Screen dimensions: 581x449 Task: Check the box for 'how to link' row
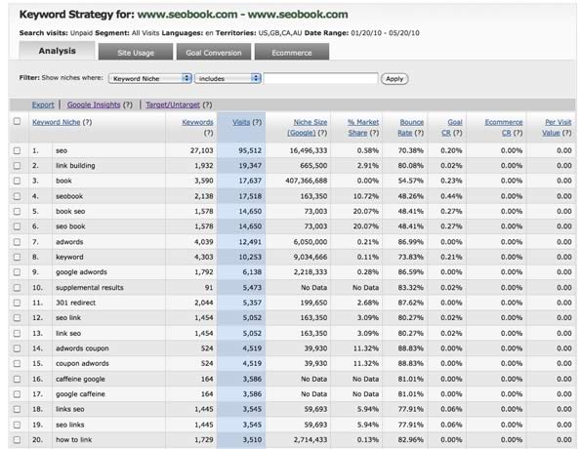pyautogui.click(x=17, y=440)
